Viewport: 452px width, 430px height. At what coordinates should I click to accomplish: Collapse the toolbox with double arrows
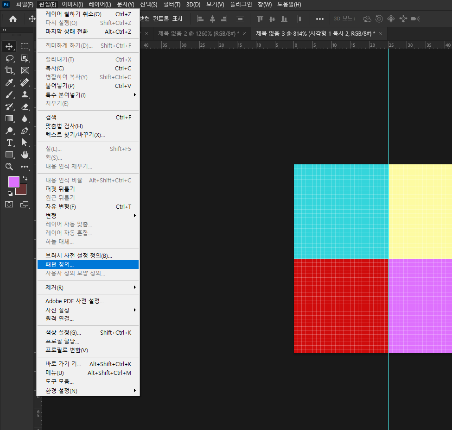point(5,30)
